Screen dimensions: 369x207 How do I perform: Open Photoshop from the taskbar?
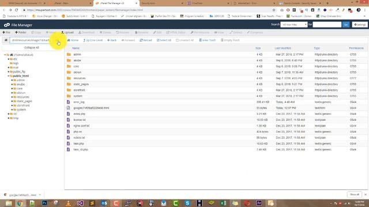click(44, 203)
